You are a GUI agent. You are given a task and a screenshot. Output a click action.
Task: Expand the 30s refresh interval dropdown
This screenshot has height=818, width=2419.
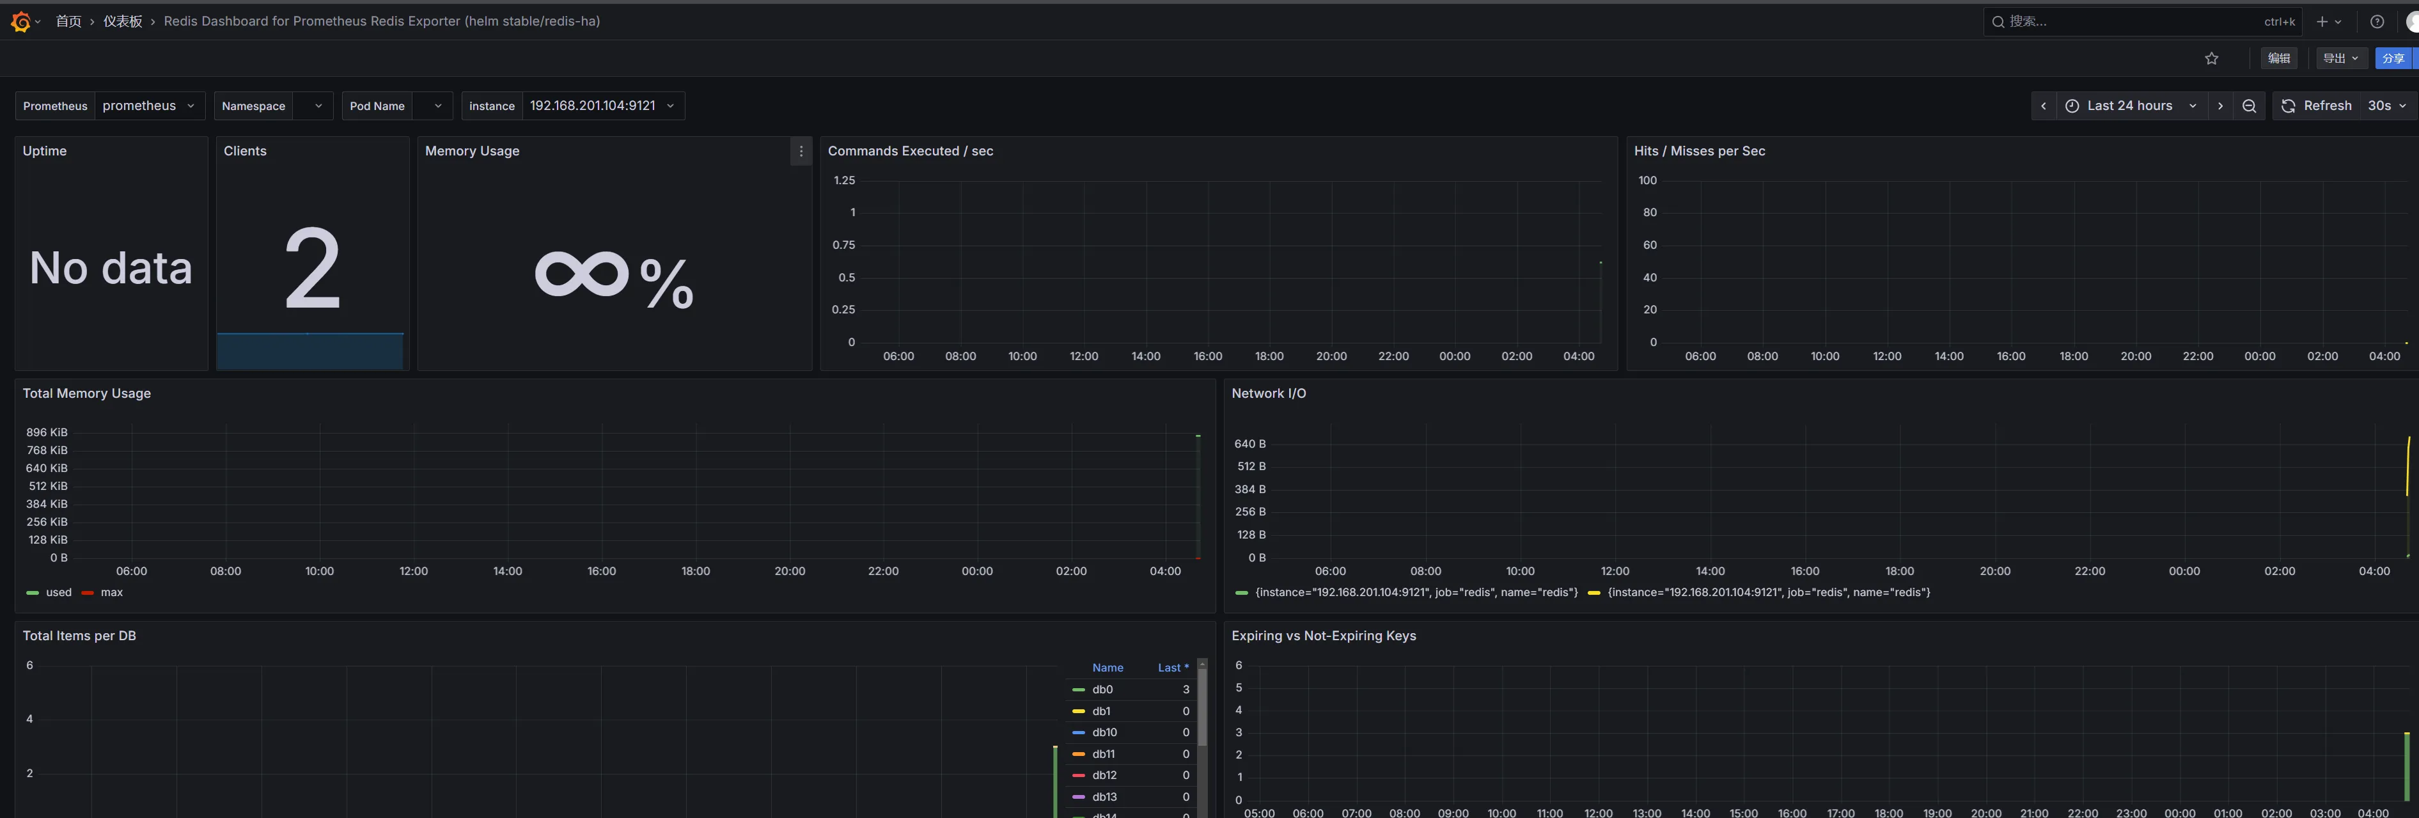click(x=2387, y=106)
